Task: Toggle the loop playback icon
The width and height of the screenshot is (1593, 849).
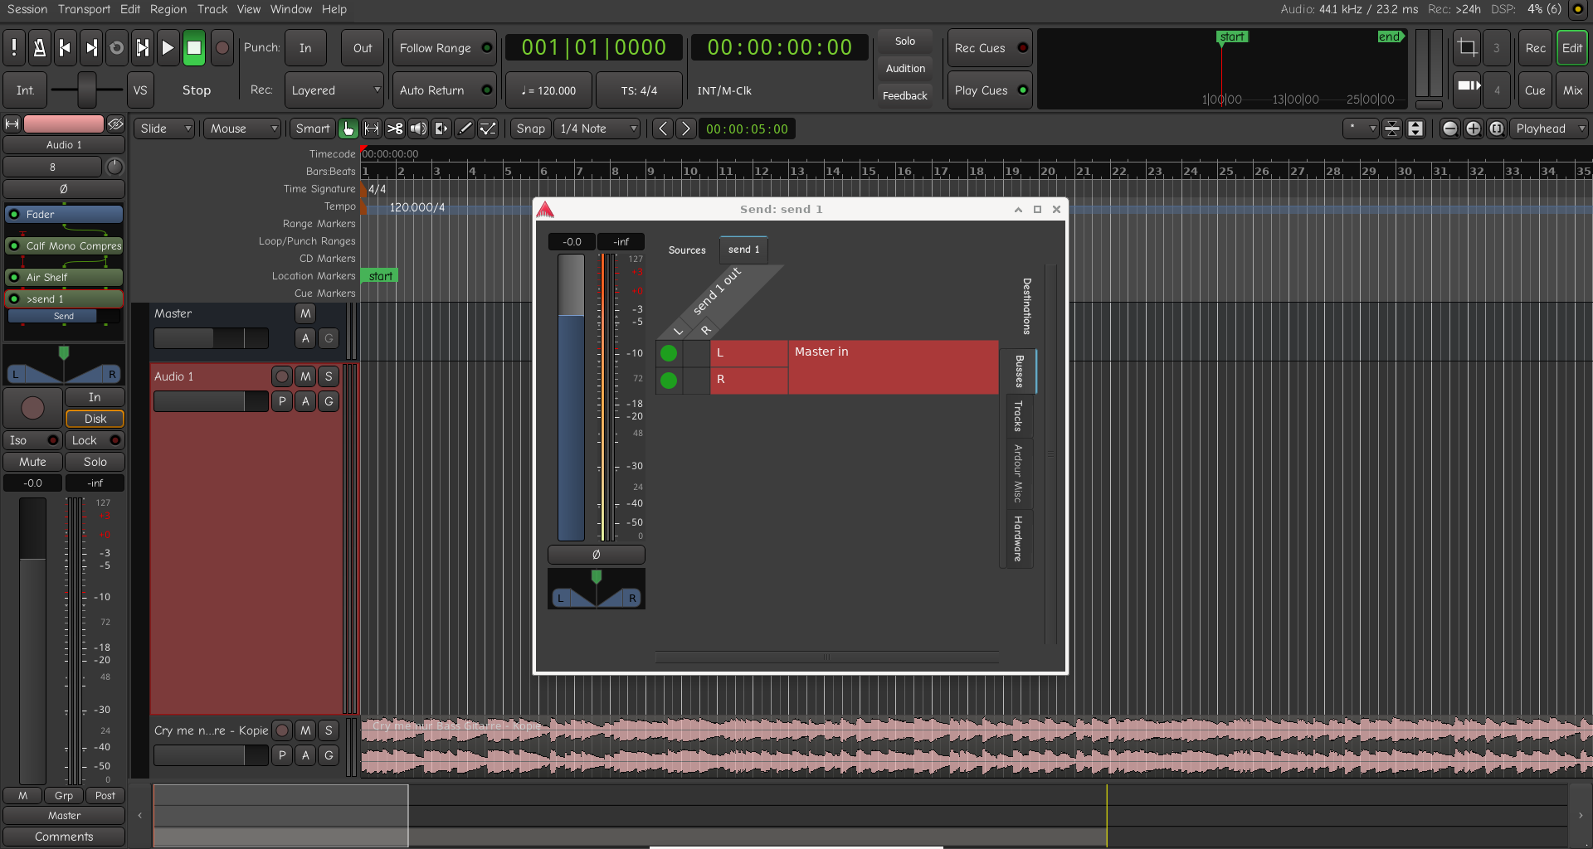Action: [x=117, y=48]
